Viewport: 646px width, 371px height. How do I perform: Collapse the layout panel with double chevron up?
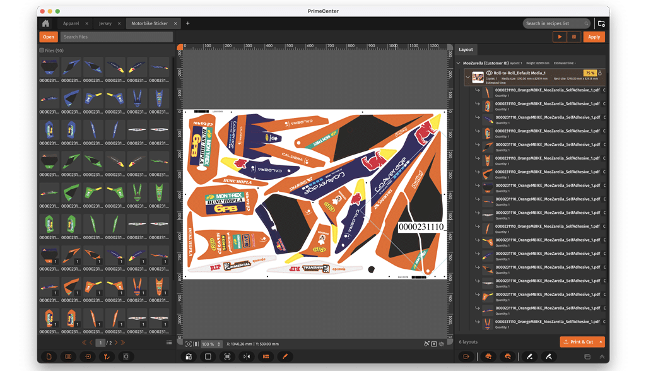[602, 356]
